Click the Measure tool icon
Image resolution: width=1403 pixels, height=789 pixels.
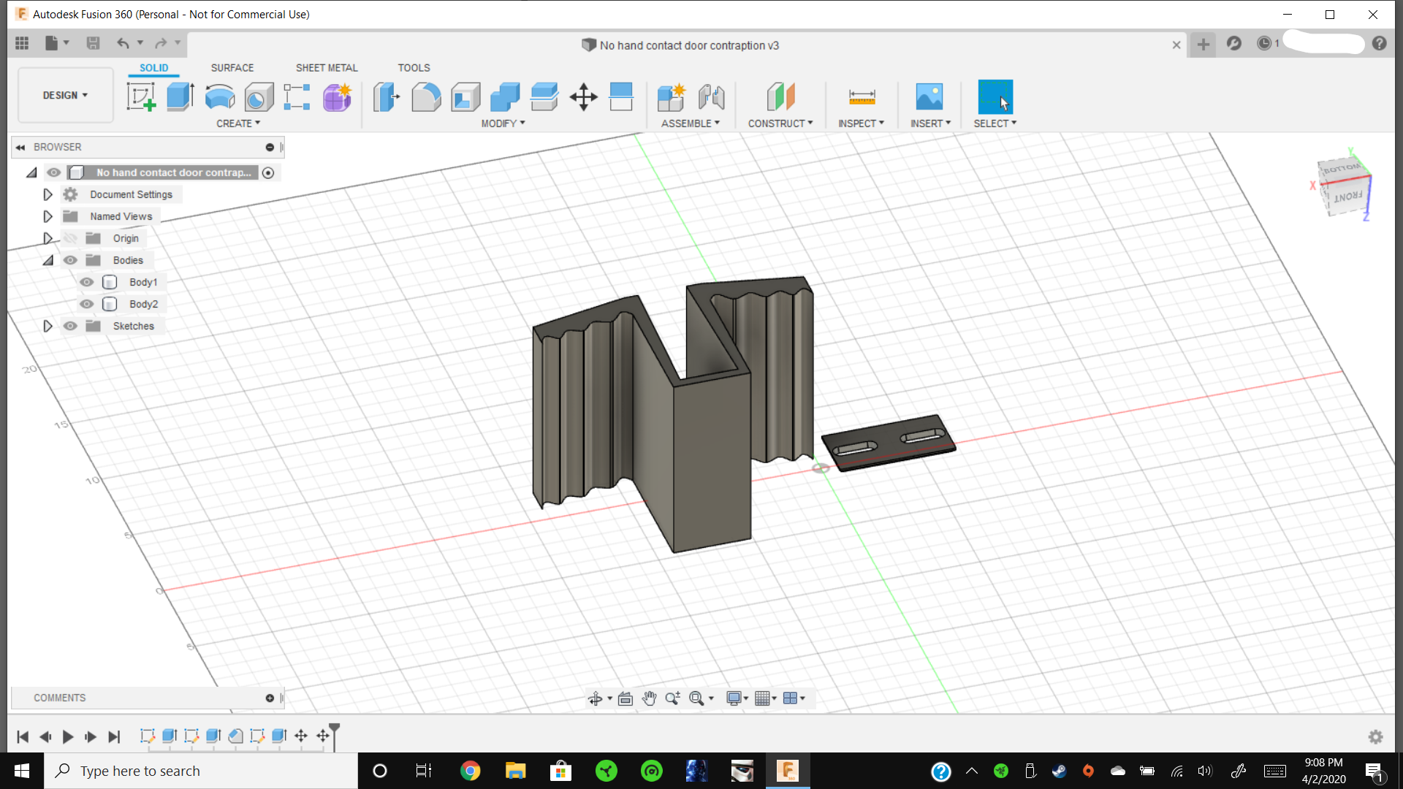pos(862,96)
